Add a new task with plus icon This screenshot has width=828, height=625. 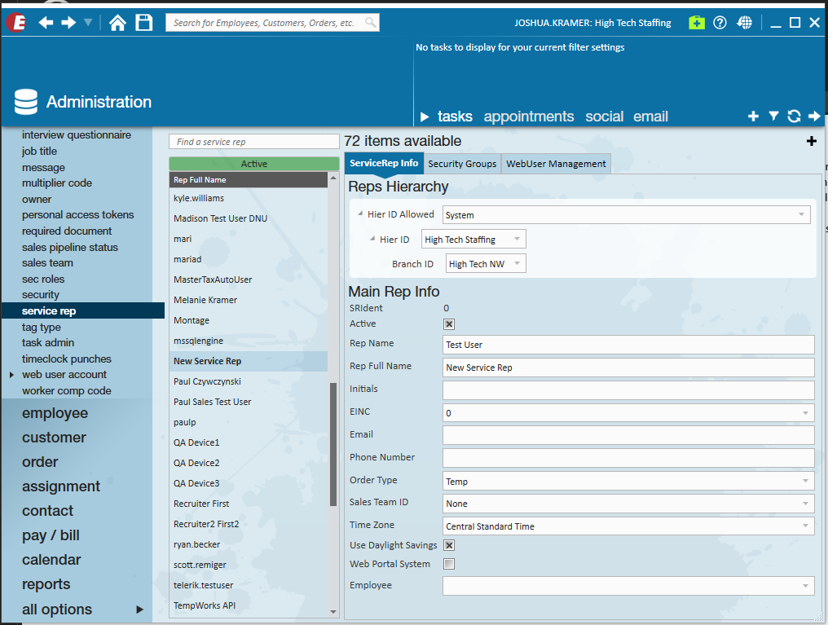pyautogui.click(x=754, y=117)
